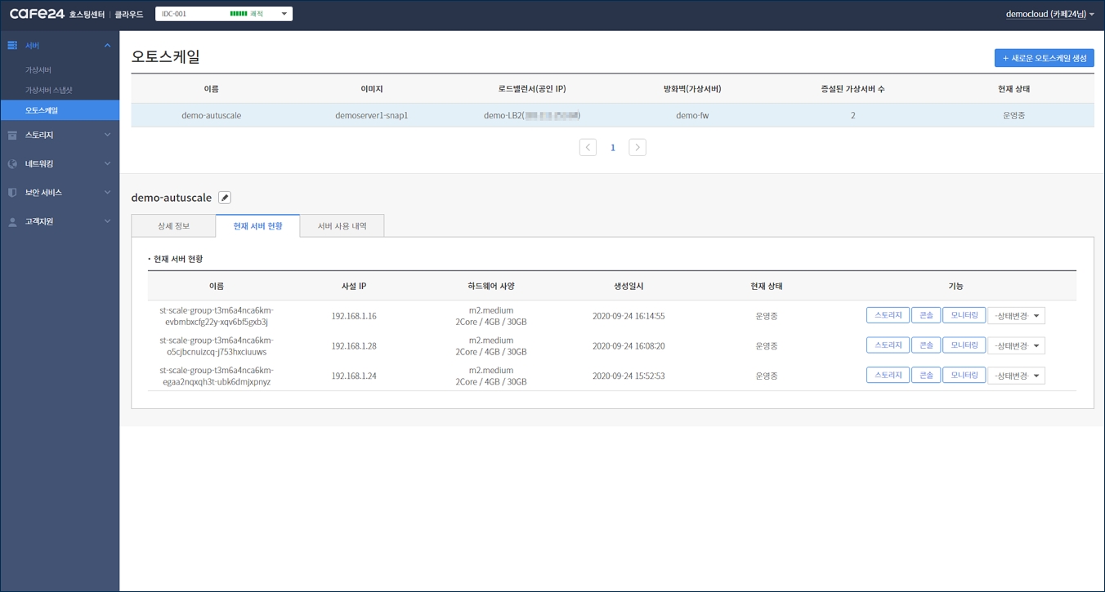Click the pencil edit icon beside demo-autuscale
This screenshot has height=592, width=1105.
coord(225,198)
